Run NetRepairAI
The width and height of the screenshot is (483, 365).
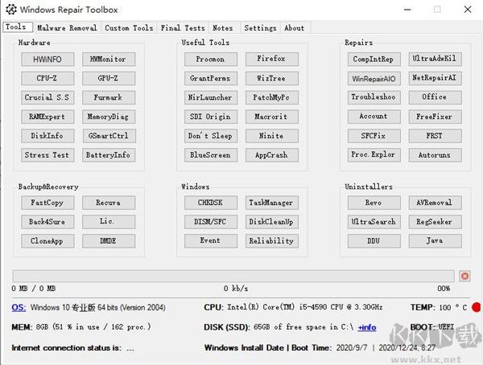tap(435, 78)
